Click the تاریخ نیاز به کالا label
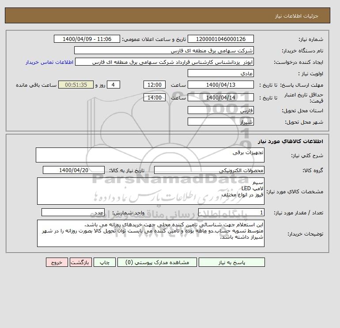Image resolution: width=340 pixels, height=328 pixels. tap(127, 170)
